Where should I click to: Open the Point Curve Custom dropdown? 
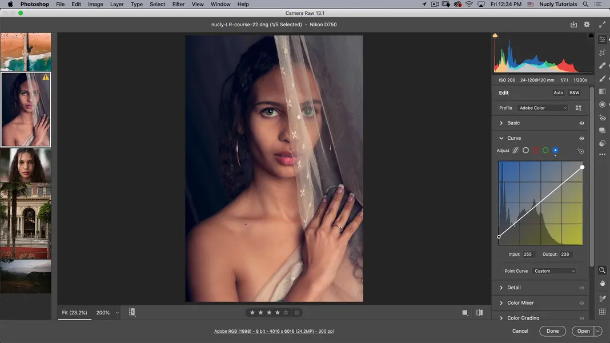click(x=554, y=271)
